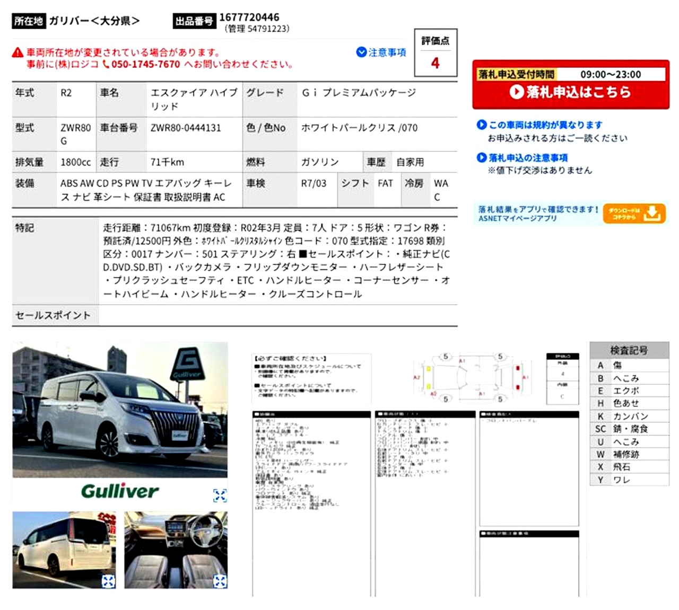679x610 pixels.
Task: Click blue arrow icon beside この車両は規約が異なります
Action: [481, 125]
